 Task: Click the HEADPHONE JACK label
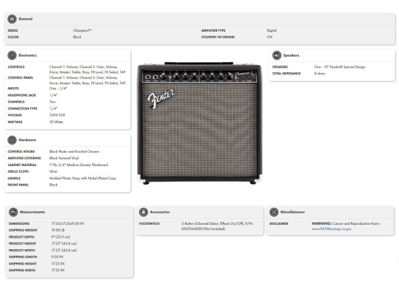tap(22, 95)
